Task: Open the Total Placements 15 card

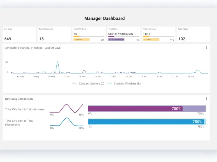Action: [54, 35]
